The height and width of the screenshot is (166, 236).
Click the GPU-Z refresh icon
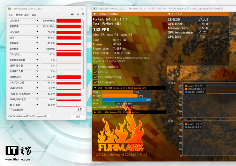(78, 14)
